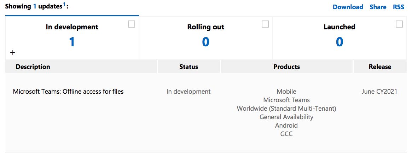The image size is (412, 157).
Task: Select the Rolling out status tab
Action: click(206, 38)
